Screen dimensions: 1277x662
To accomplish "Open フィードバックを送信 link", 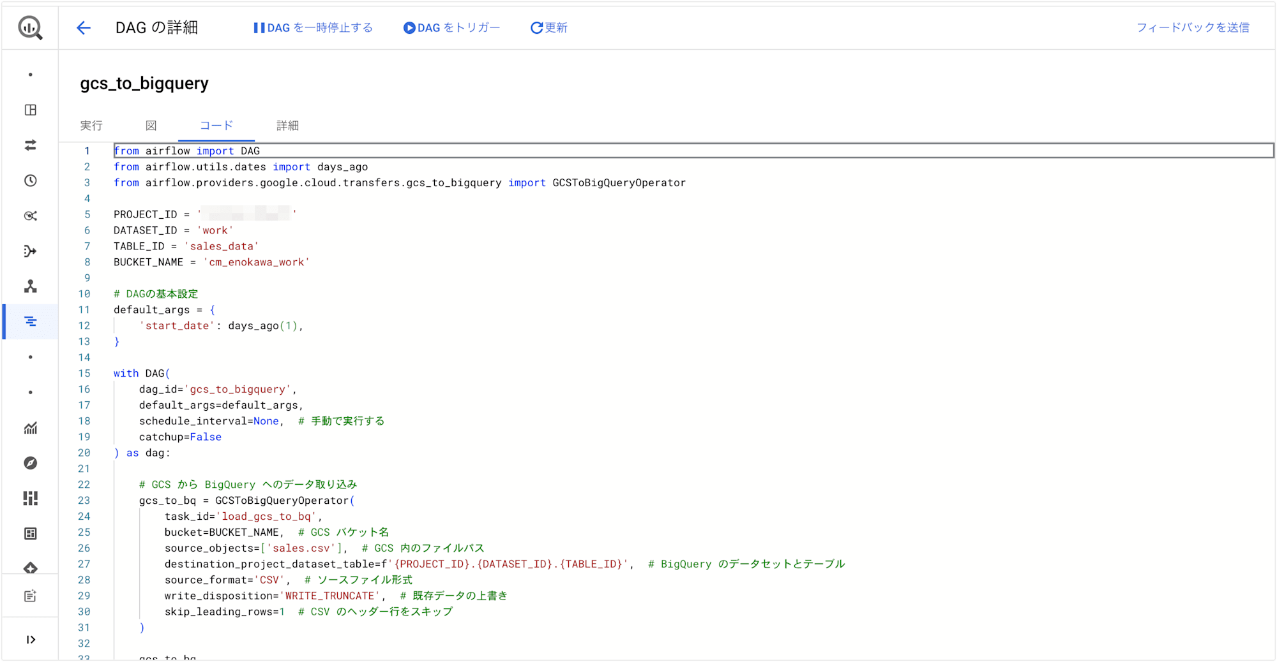I will [x=1193, y=27].
